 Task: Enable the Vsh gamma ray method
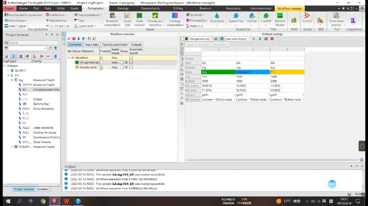pyautogui.click(x=101, y=63)
